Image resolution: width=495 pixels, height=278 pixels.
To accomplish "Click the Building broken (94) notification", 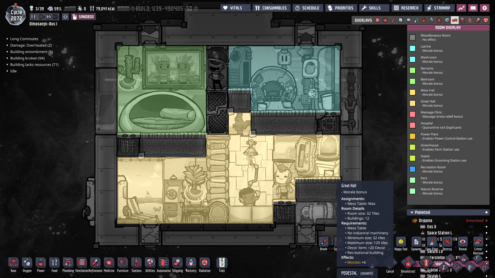I will 27,58.
